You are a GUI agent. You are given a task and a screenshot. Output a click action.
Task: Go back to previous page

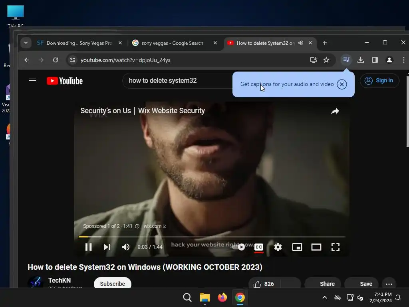pyautogui.click(x=27, y=60)
